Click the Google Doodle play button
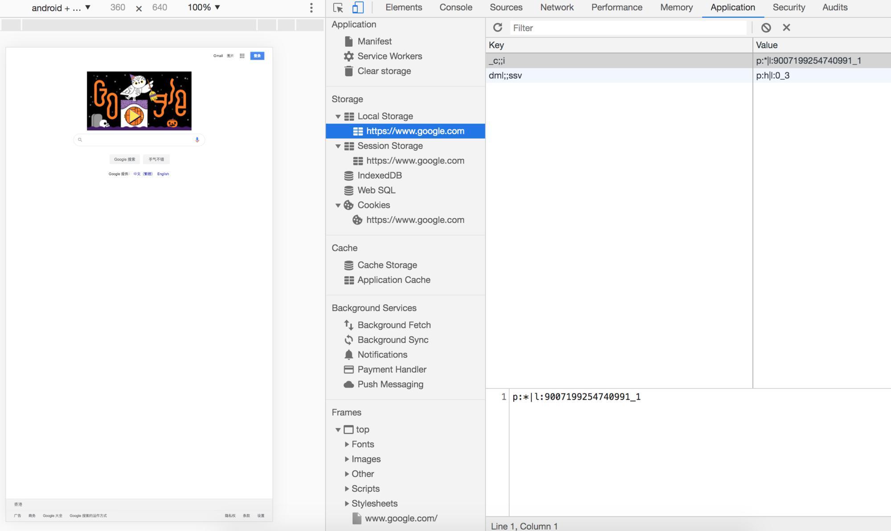891x531 pixels. pos(134,116)
